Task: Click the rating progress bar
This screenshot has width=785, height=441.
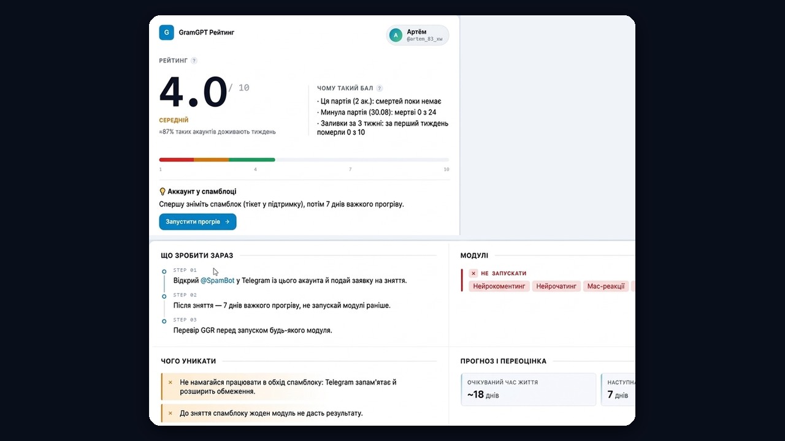Action: [304, 160]
